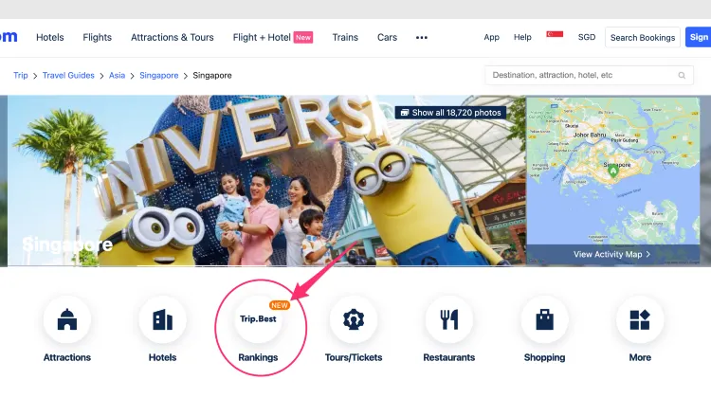Viewport: 711px width, 398px height.
Task: Click the Search Bookings button
Action: coord(643,38)
